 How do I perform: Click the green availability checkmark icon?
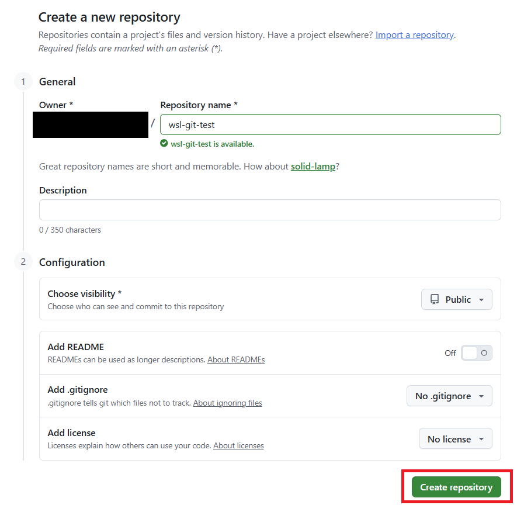[164, 144]
